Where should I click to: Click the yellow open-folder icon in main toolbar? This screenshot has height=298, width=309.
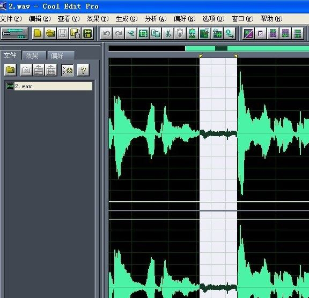50,33
